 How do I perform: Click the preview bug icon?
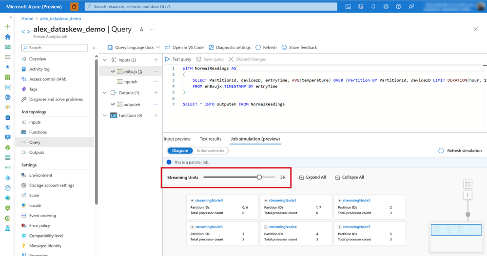[74, 6]
